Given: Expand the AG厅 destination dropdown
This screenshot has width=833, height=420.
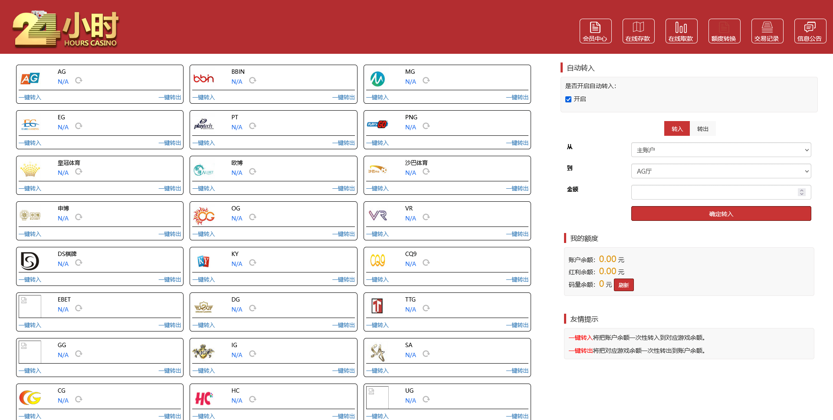Looking at the screenshot, I should click(721, 171).
